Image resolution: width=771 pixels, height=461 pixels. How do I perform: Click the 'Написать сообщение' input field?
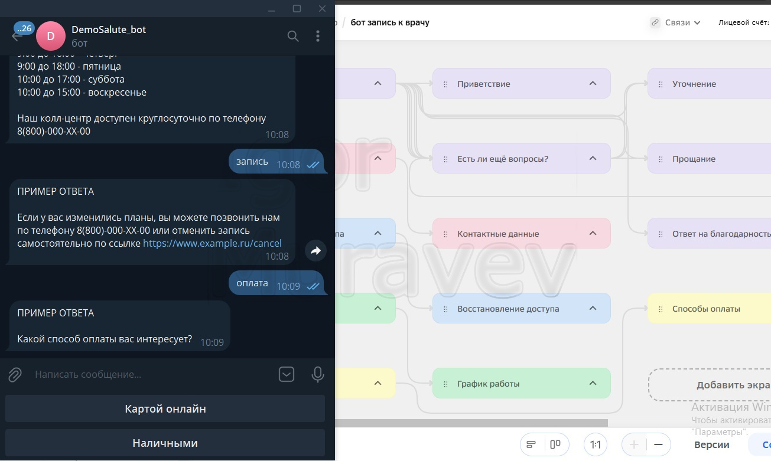pos(148,374)
